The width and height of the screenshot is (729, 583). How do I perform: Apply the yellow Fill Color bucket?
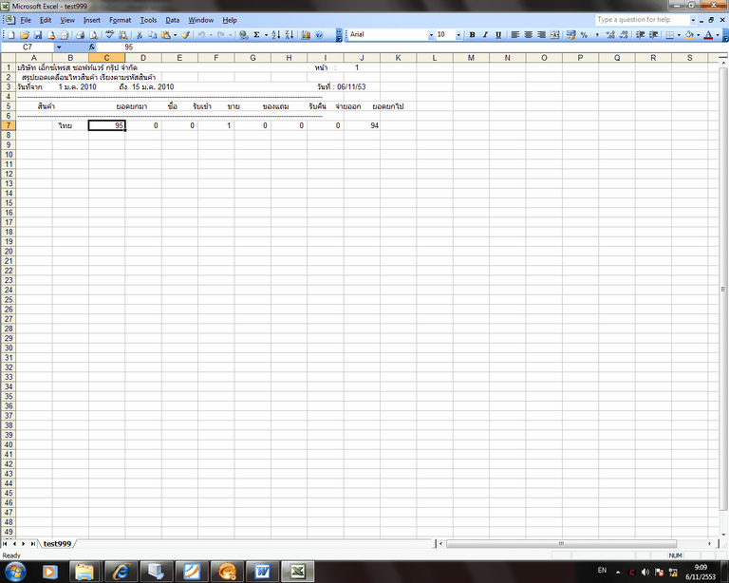click(x=689, y=35)
